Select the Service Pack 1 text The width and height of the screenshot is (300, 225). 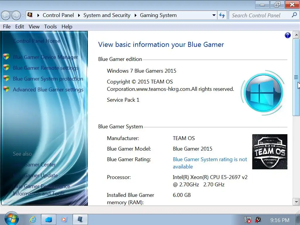(x=123, y=100)
